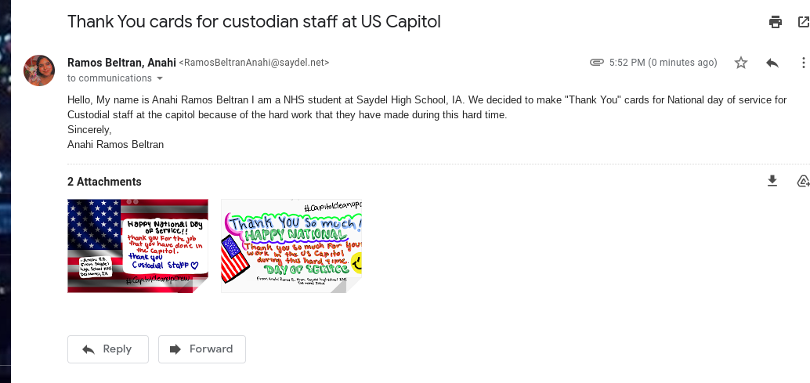Screen dimensions: 810x383
Task: Print this email using the printer icon
Action: (x=776, y=22)
